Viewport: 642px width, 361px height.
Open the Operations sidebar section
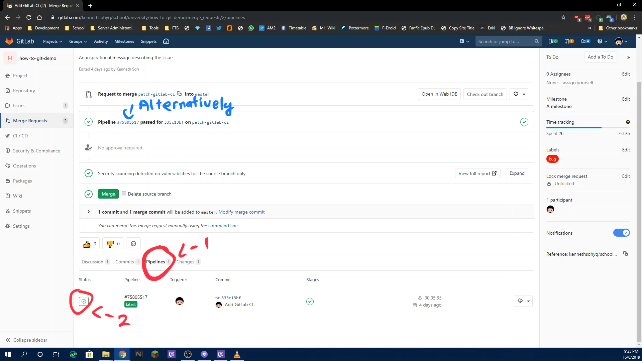(x=24, y=166)
